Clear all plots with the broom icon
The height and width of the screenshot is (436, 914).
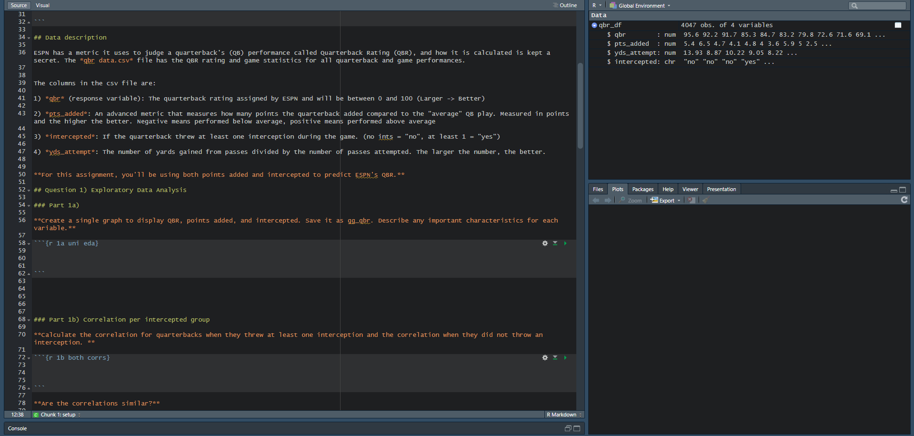click(705, 200)
